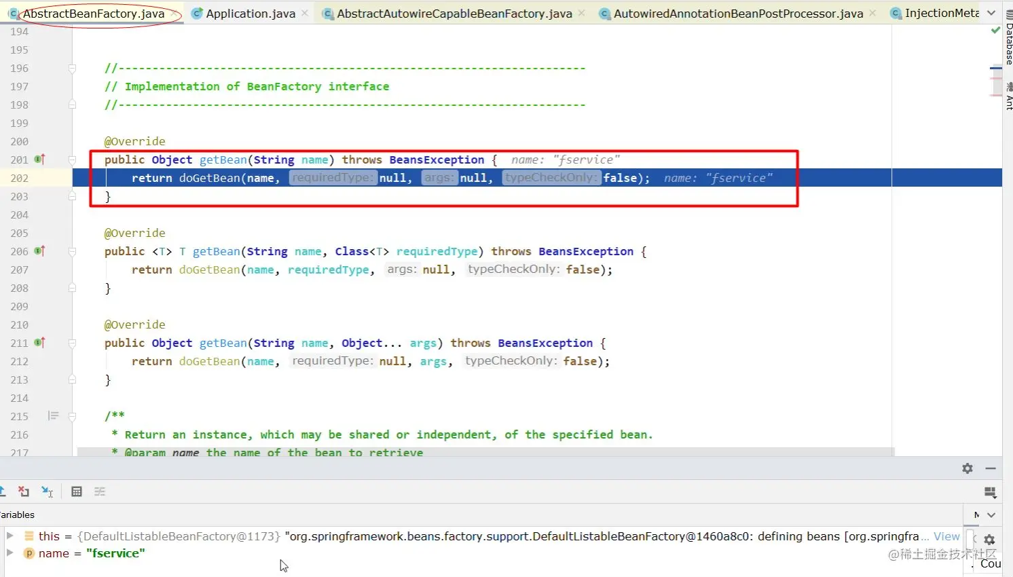Close the AutowiredAnnotationBeanPostProcessor.java tab
1013x577 pixels.
[872, 14]
